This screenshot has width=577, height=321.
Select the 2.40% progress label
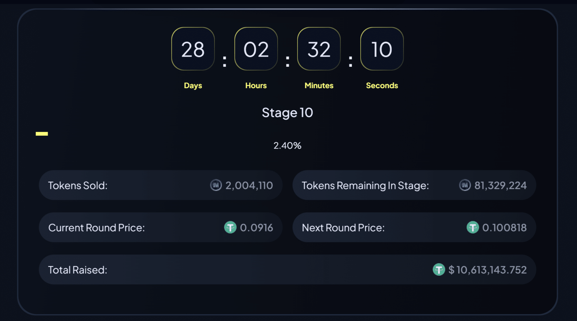pyautogui.click(x=287, y=145)
